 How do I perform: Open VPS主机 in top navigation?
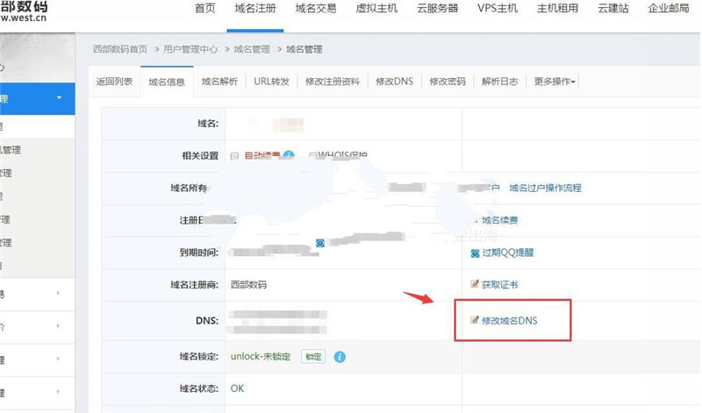(498, 8)
